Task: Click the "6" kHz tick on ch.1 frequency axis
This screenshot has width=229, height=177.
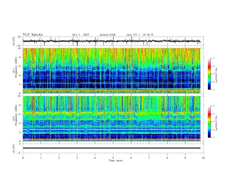Action: pyautogui.click(x=20, y=66)
